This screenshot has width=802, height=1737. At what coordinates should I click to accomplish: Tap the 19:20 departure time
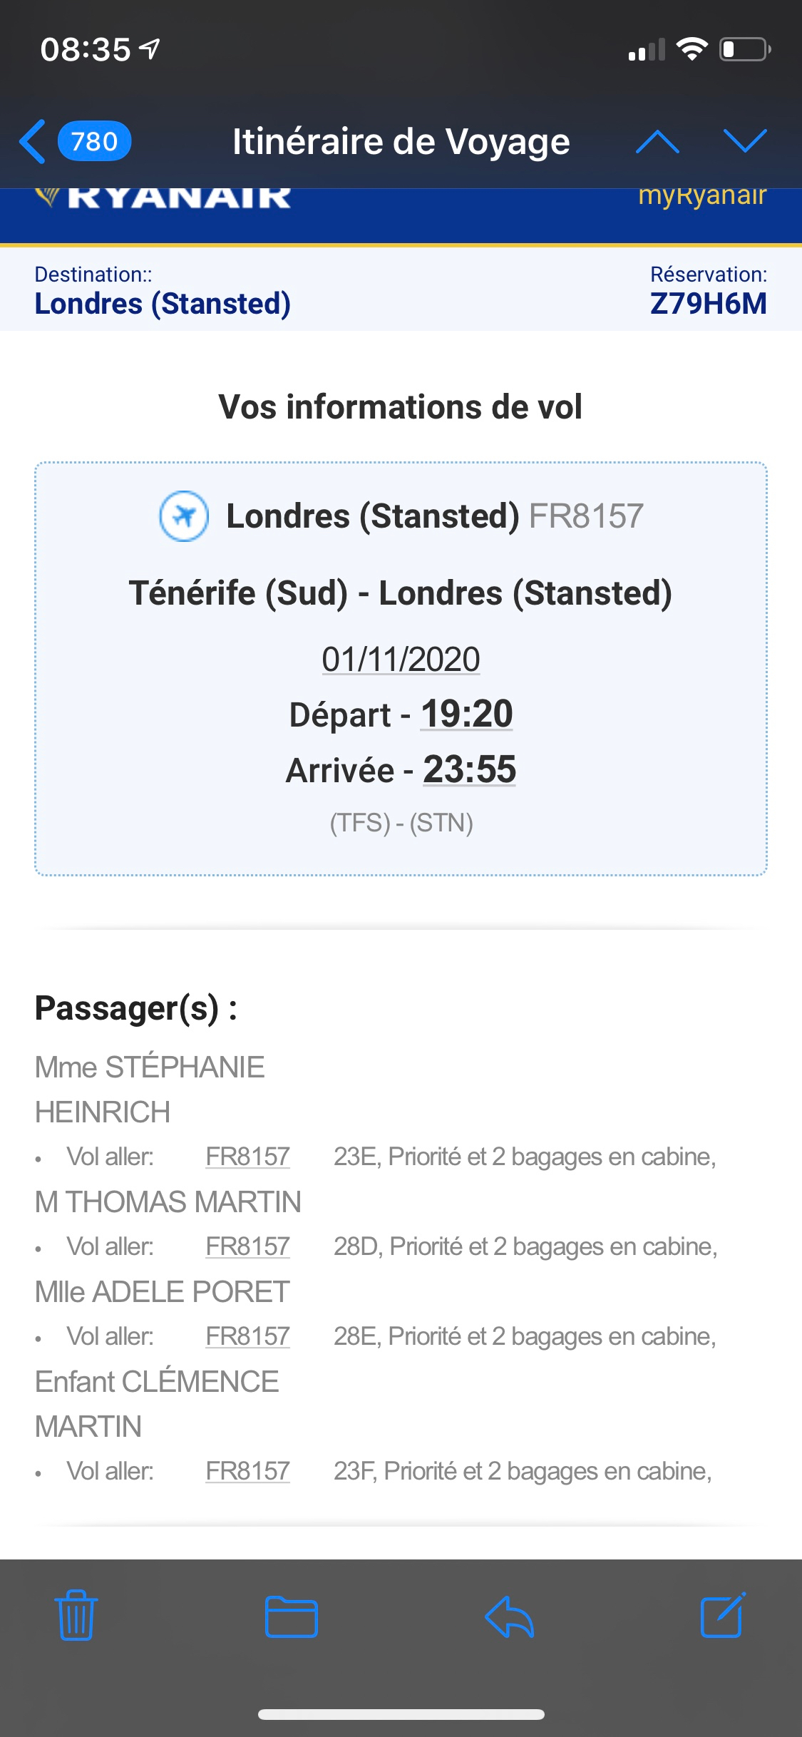point(467,714)
